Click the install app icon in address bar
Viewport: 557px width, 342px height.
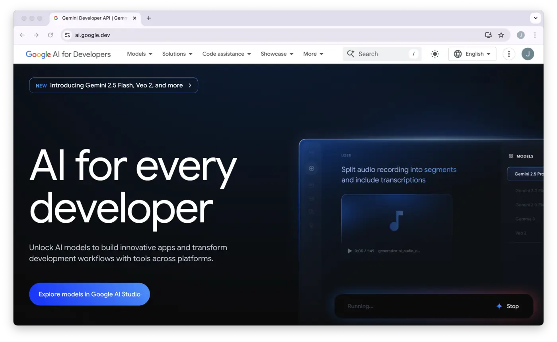tap(489, 35)
